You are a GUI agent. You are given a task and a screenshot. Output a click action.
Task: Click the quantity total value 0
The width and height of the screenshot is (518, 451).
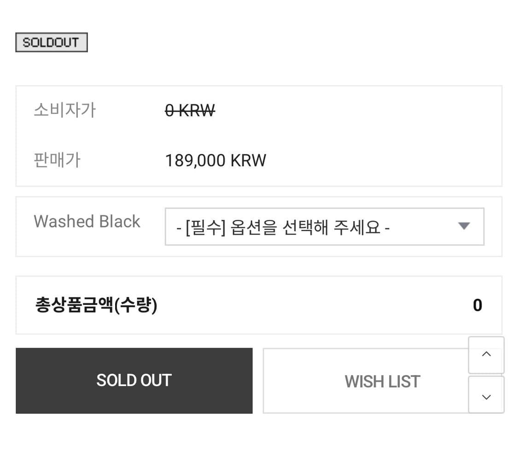[x=477, y=305]
